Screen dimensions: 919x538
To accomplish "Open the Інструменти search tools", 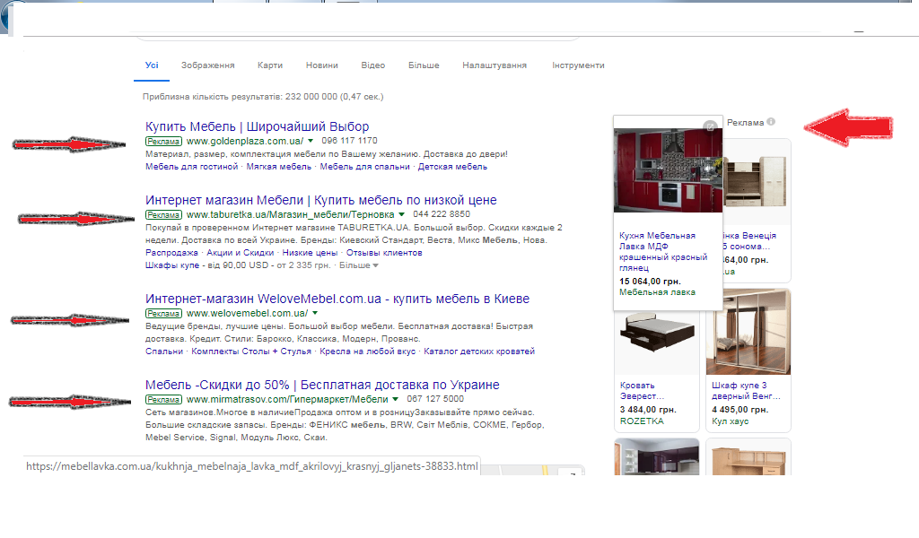I will (x=578, y=65).
